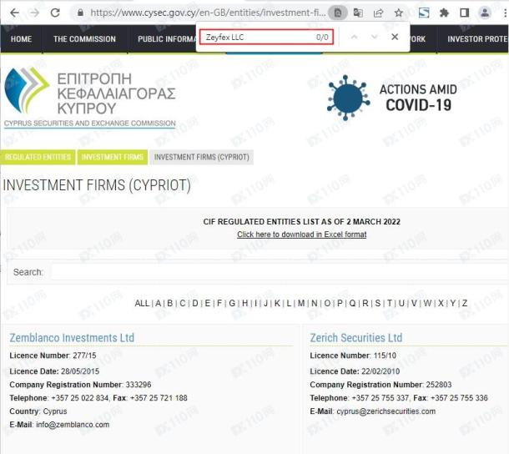Filter entities by letter Z
The width and height of the screenshot is (509, 454).
point(465,303)
